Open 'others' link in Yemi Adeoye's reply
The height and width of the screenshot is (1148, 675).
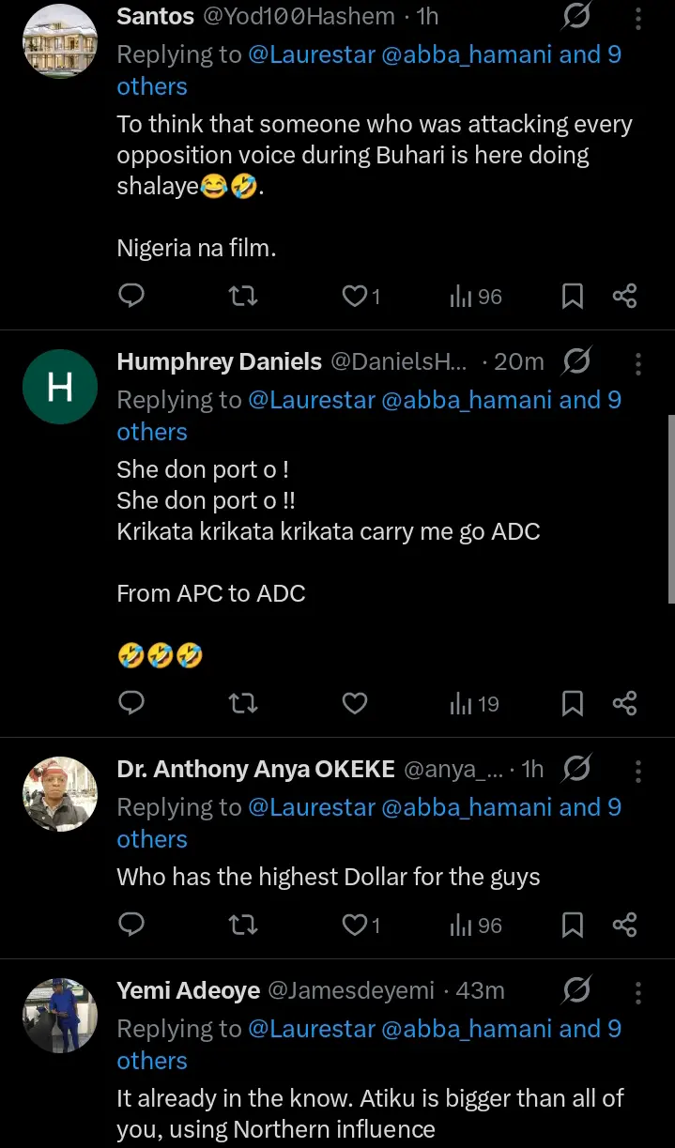152,1061
